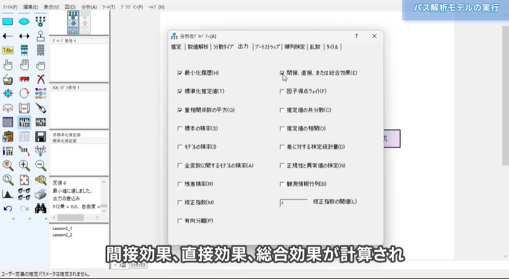Choose the double-headed covariance arrow tool
Screen dimensions: 509x279
[24, 36]
